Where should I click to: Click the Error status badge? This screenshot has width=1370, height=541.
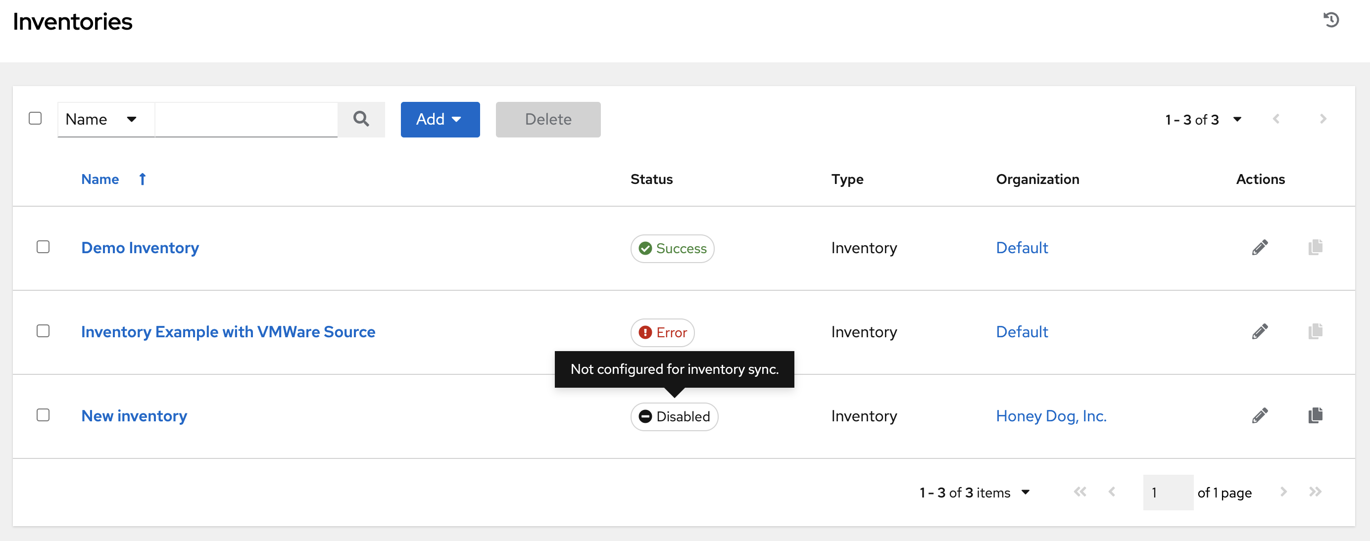coord(662,333)
